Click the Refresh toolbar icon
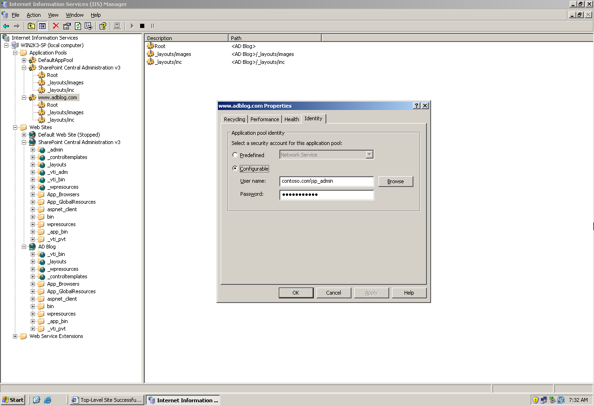This screenshot has height=406, width=594. click(x=77, y=26)
